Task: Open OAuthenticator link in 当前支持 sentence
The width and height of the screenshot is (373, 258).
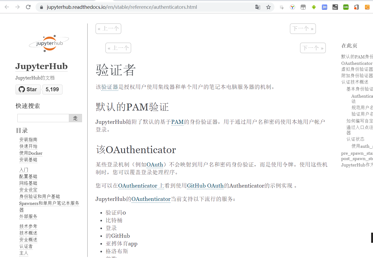Action: coord(151,199)
